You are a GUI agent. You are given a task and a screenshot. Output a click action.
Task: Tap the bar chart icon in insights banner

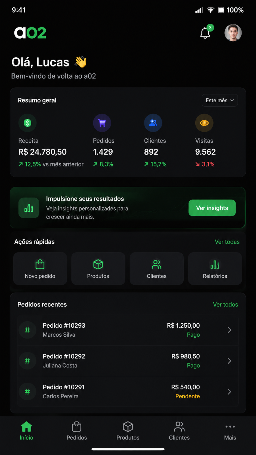click(x=29, y=208)
